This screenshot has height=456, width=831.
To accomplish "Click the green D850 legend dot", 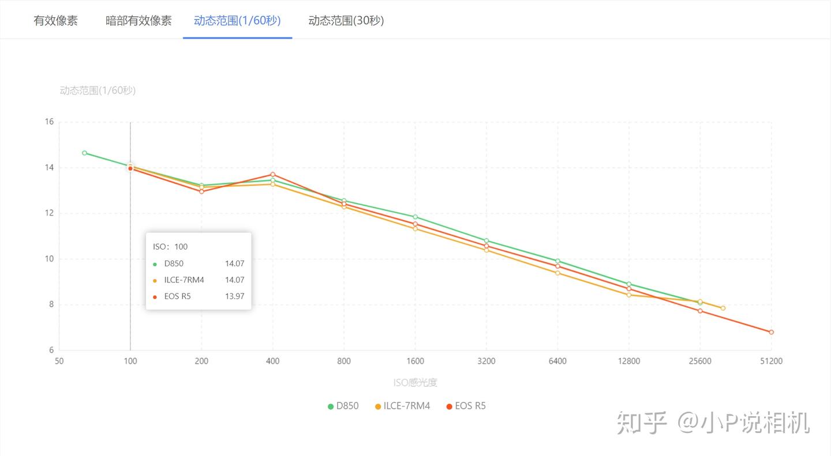I will pos(331,406).
